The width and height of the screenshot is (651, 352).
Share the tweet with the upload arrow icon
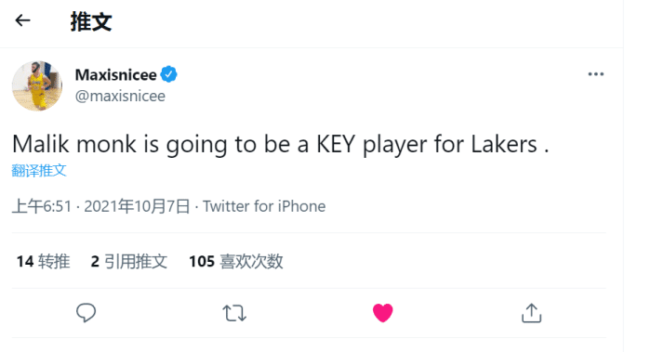click(x=531, y=313)
